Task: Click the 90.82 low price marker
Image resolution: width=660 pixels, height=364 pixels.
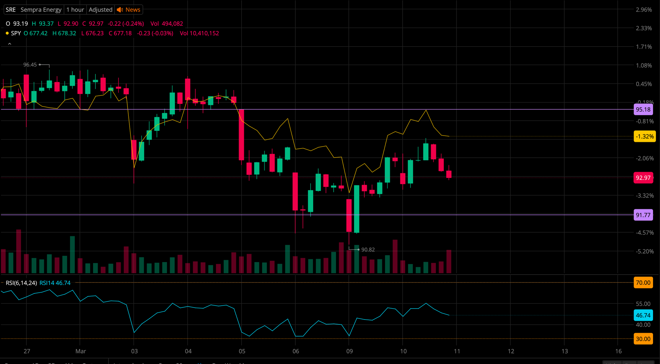Action: coord(368,250)
